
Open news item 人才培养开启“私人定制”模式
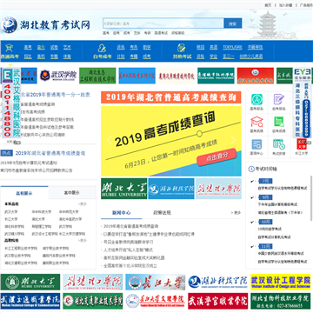click(x=128, y=250)
